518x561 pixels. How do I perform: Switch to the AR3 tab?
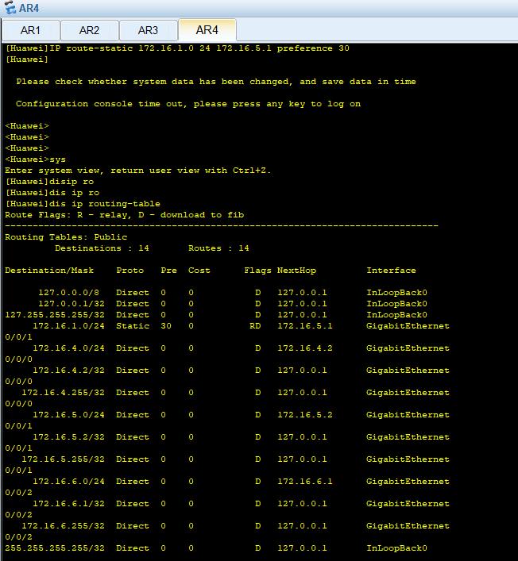point(149,30)
